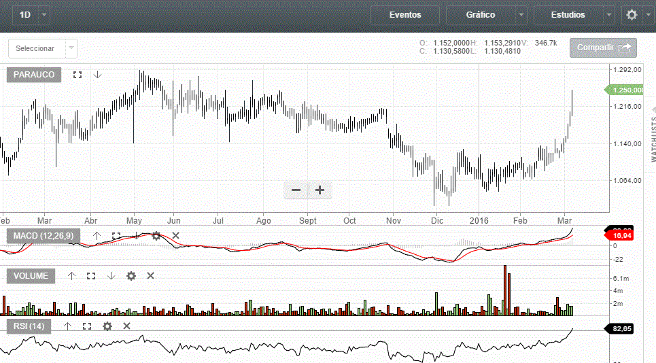Zoom in the chart with plus button
The width and height of the screenshot is (656, 363).
coord(320,190)
